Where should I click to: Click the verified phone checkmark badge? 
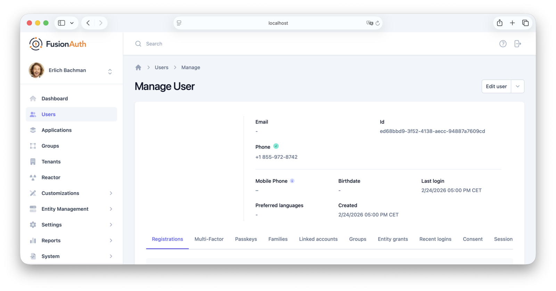click(x=276, y=146)
